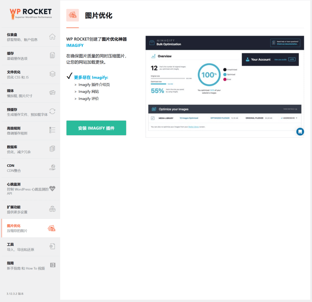
Task: Open 扩展功能 add-ons section
Action: point(31,209)
